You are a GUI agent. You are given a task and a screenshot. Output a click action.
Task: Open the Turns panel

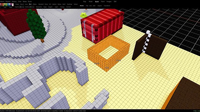(x=30, y=2)
